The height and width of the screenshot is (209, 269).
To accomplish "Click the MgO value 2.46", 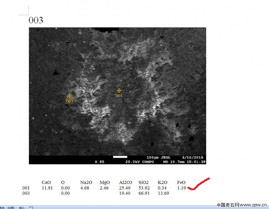I will (104, 188).
